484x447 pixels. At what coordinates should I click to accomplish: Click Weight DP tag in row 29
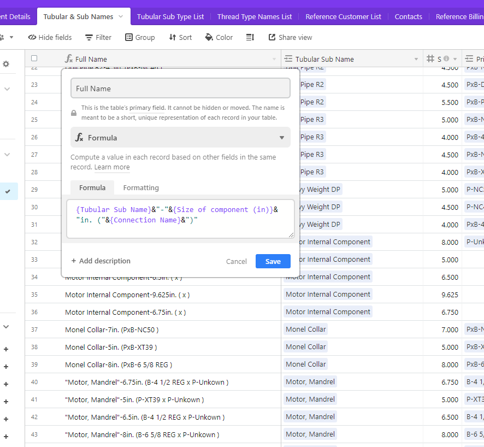[x=320, y=189]
